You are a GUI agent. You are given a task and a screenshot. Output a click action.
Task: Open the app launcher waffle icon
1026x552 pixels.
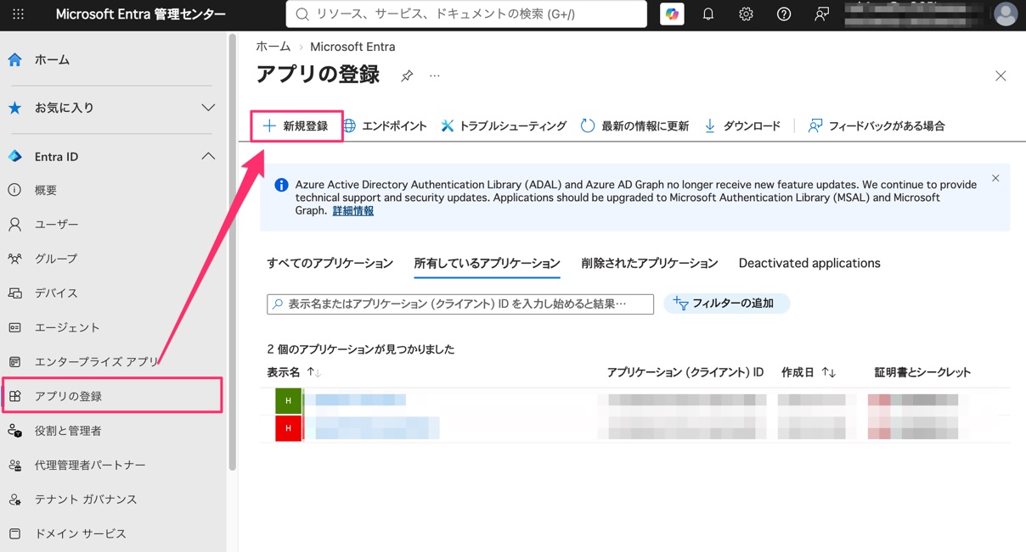coord(19,14)
